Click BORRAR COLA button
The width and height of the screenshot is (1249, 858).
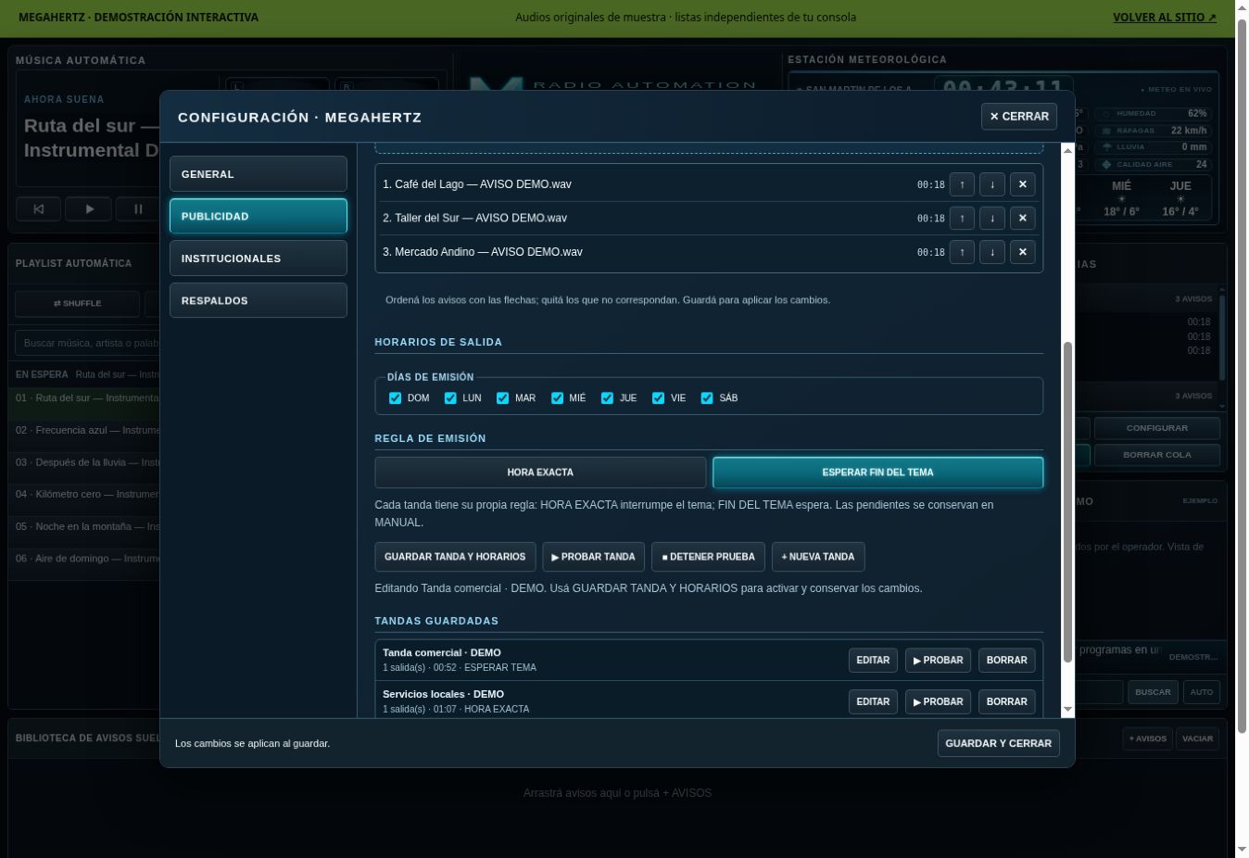[1156, 455]
